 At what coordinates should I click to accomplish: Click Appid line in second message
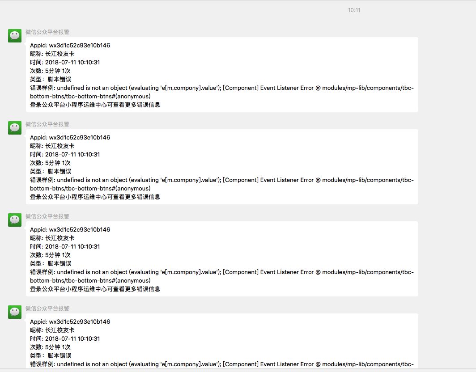[x=70, y=137]
